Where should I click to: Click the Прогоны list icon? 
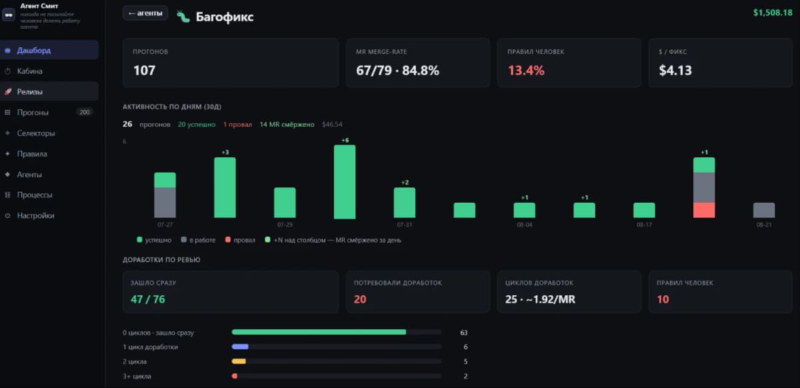[x=7, y=112]
